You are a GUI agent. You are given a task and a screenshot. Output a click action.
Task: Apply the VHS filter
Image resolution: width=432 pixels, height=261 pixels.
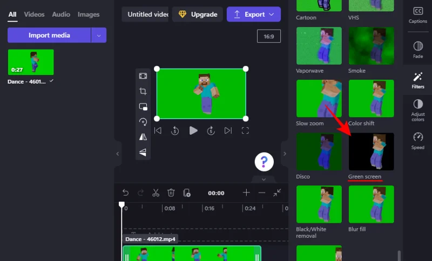pyautogui.click(x=371, y=5)
